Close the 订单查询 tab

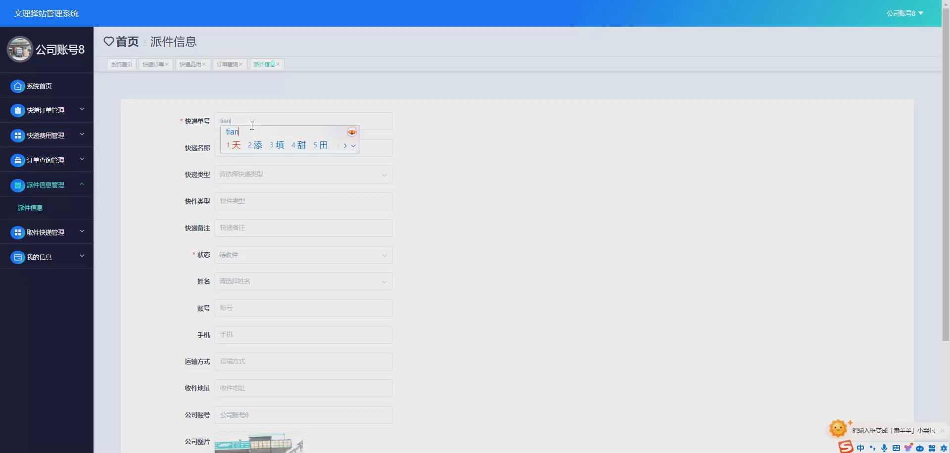240,64
